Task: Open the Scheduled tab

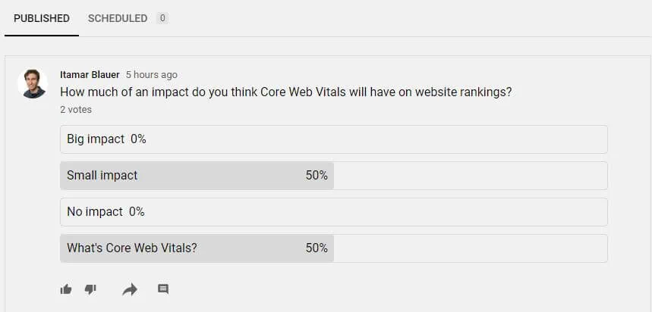Action: [x=118, y=18]
